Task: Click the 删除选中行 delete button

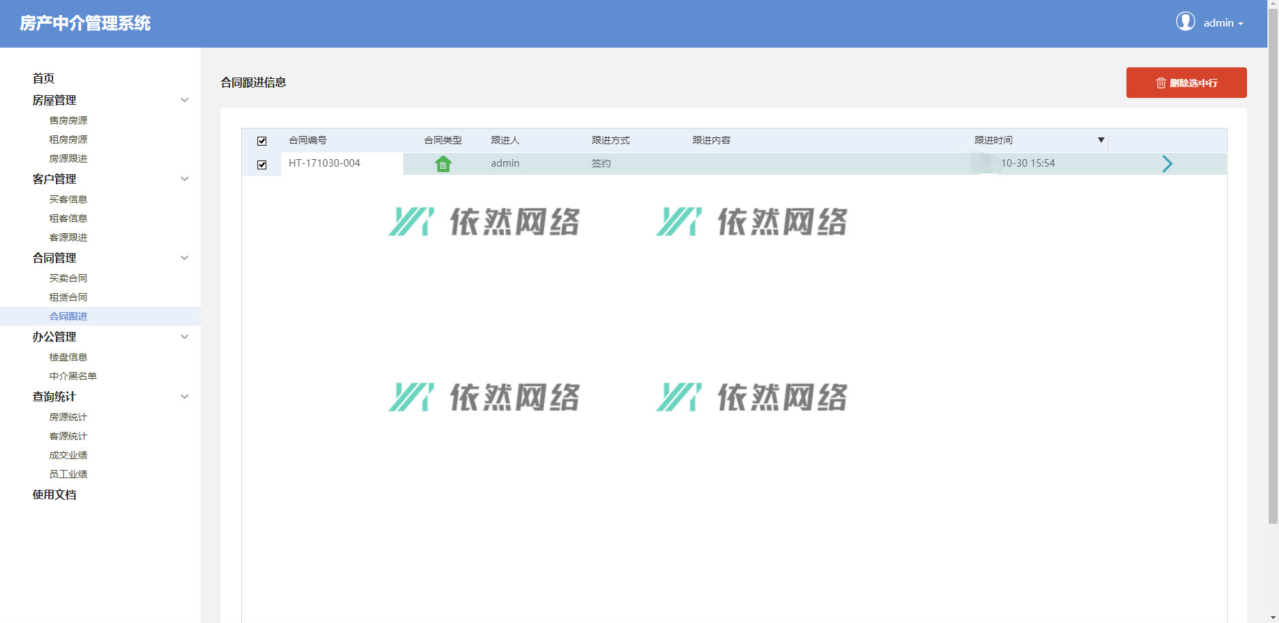Action: point(1186,82)
